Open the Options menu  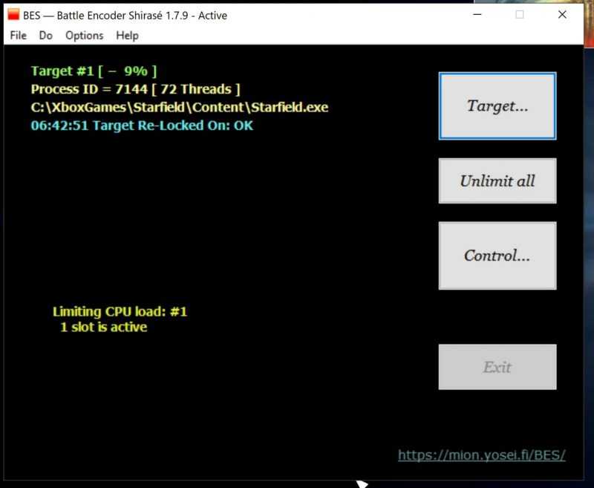point(85,36)
